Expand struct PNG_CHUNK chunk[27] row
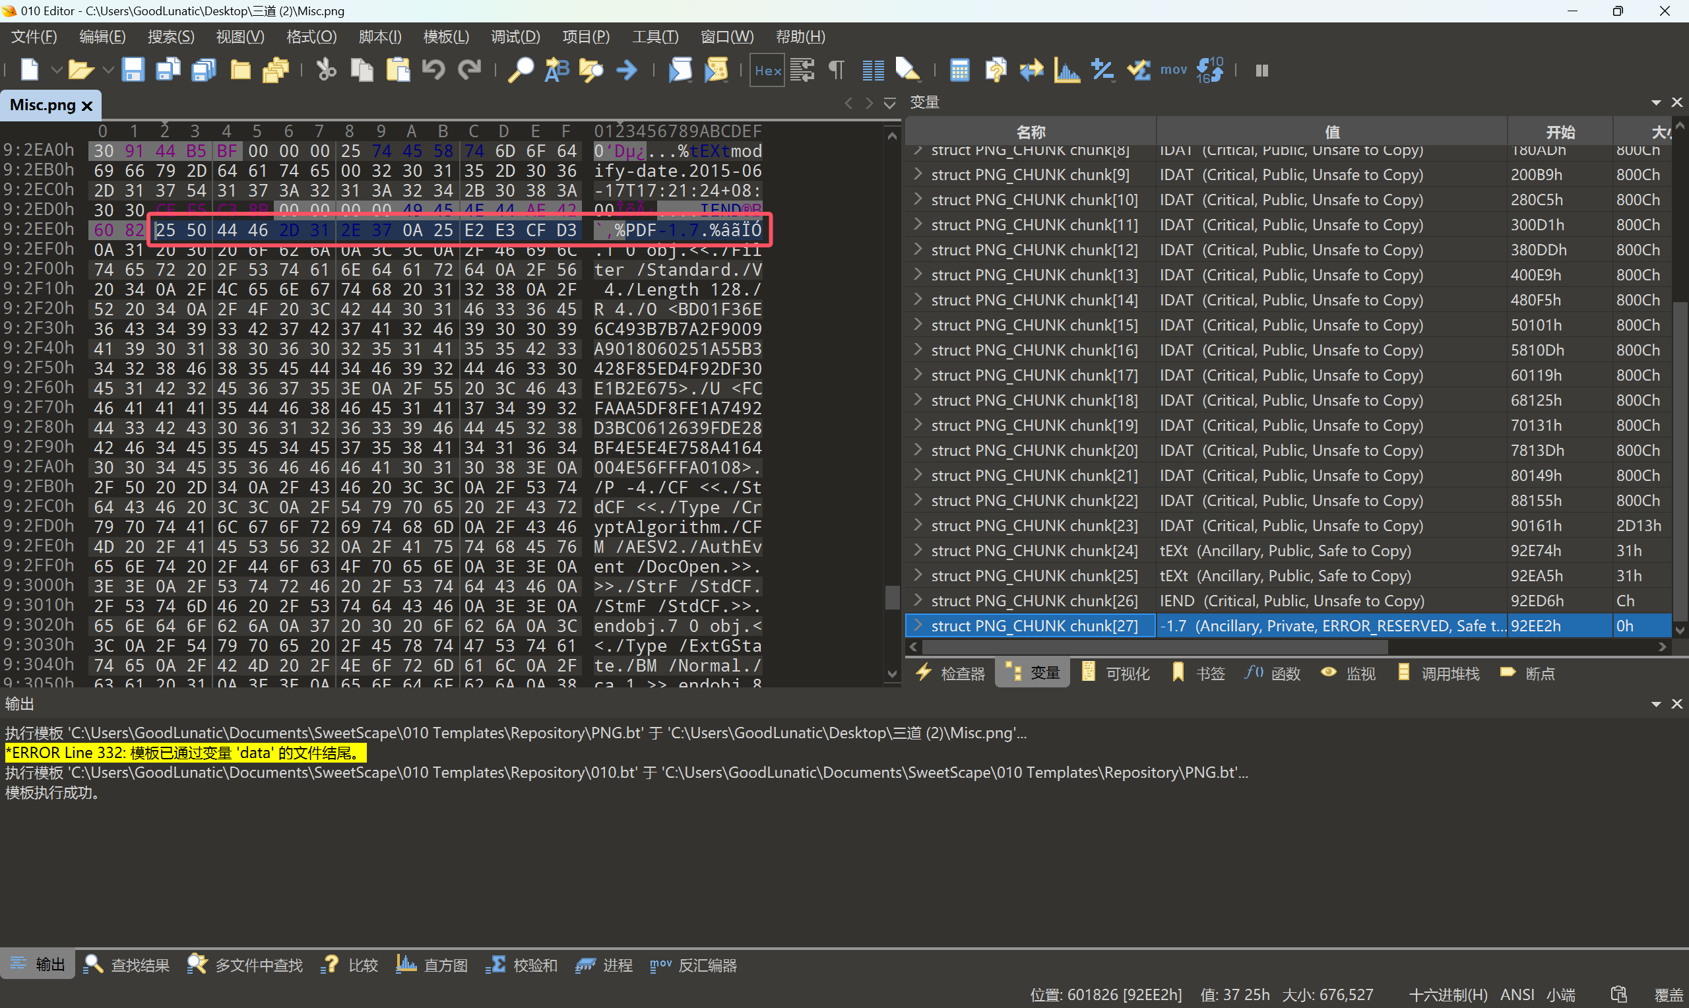The width and height of the screenshot is (1689, 1008). (x=918, y=625)
